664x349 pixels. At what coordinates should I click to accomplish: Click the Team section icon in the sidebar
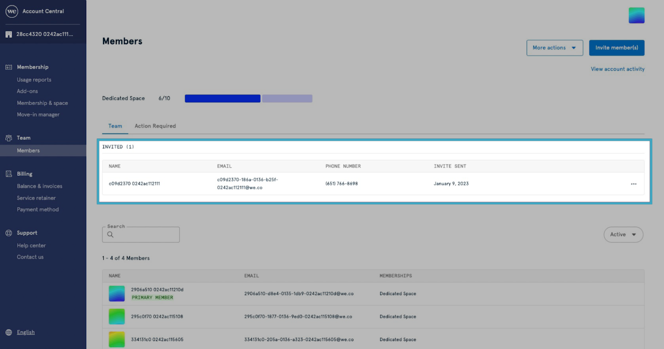tap(9, 138)
